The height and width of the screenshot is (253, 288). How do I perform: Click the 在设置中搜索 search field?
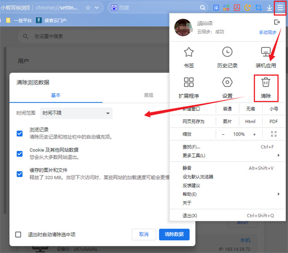[94, 36]
